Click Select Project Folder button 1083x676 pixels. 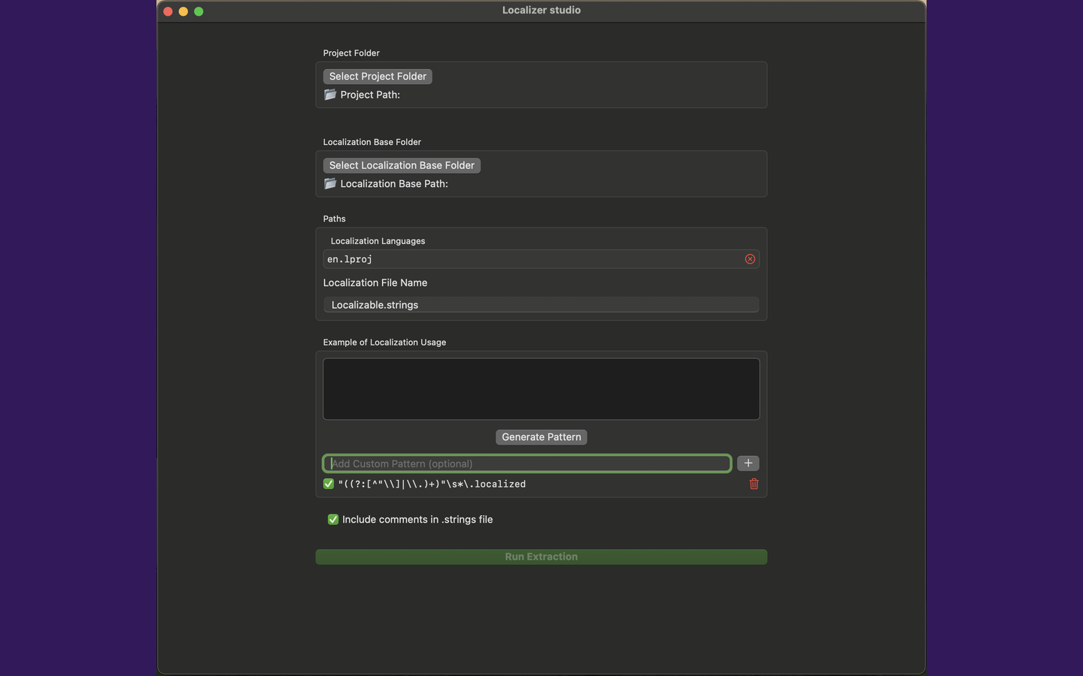coord(378,77)
